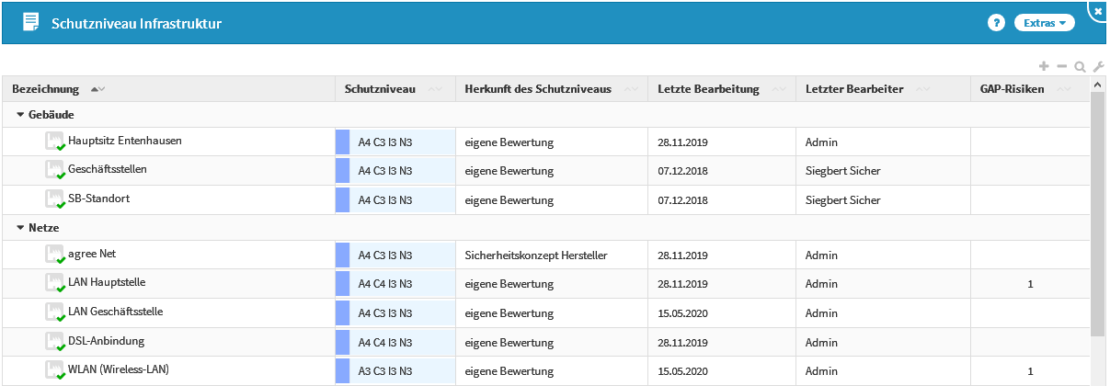Select the LAN Hauptstelle entry

click(107, 283)
